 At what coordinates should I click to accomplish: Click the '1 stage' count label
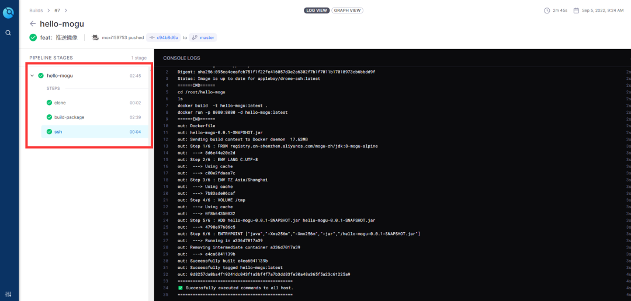tap(139, 58)
